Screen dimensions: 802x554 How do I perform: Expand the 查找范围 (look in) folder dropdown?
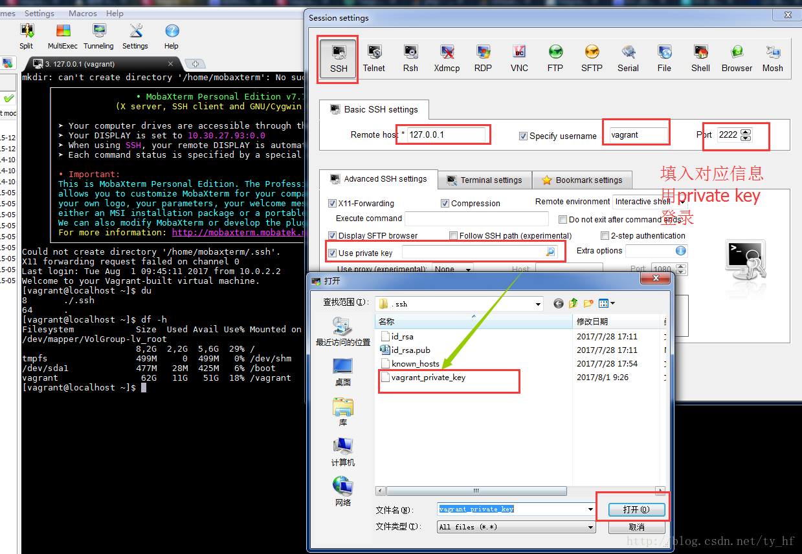[539, 304]
